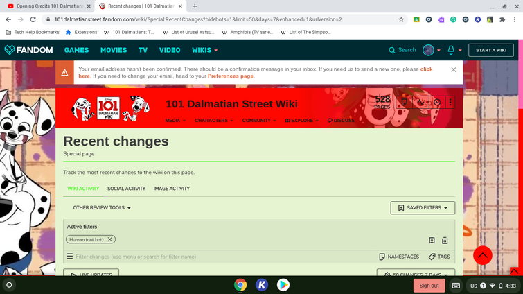Click the Sign out button

coord(429,286)
